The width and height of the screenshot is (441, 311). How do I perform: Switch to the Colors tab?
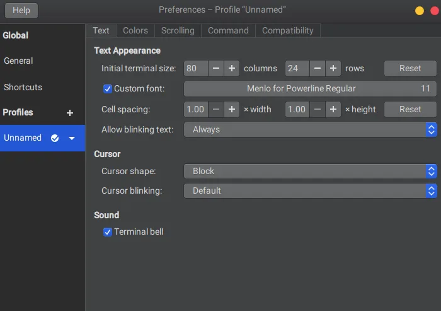pos(135,30)
